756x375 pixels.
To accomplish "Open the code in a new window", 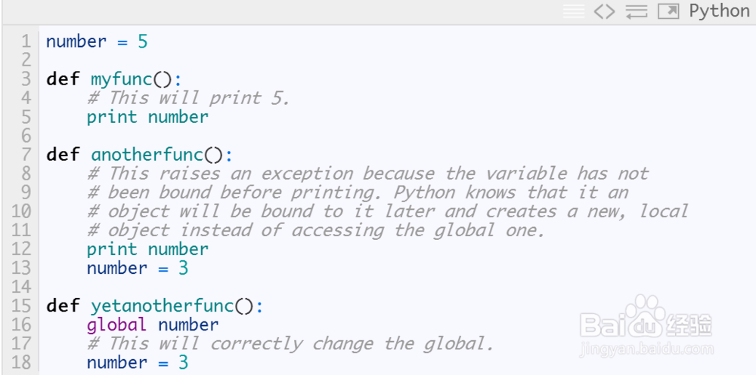I will pyautogui.click(x=668, y=11).
